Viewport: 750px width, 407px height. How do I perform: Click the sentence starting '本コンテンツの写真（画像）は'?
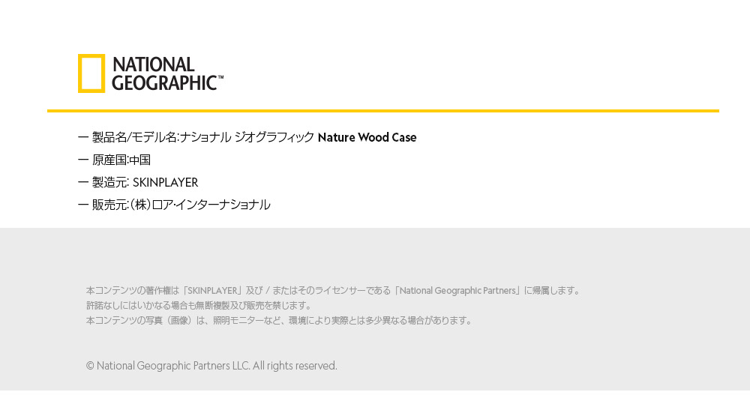279,321
